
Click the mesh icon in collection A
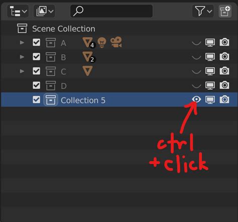pyautogui.click(x=87, y=42)
